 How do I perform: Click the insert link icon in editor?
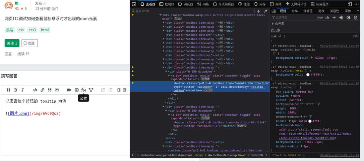42,90
